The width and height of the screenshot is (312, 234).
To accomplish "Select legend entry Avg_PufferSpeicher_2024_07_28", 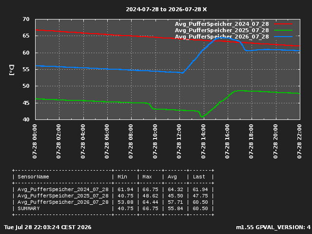I will (x=222, y=24).
